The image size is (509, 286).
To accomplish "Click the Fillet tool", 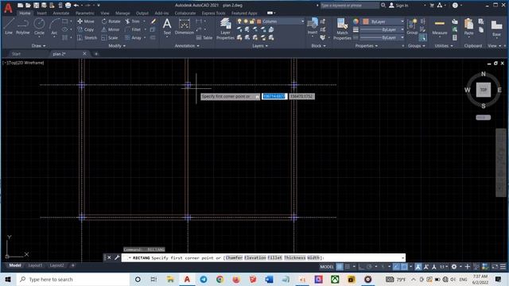I will point(133,29).
